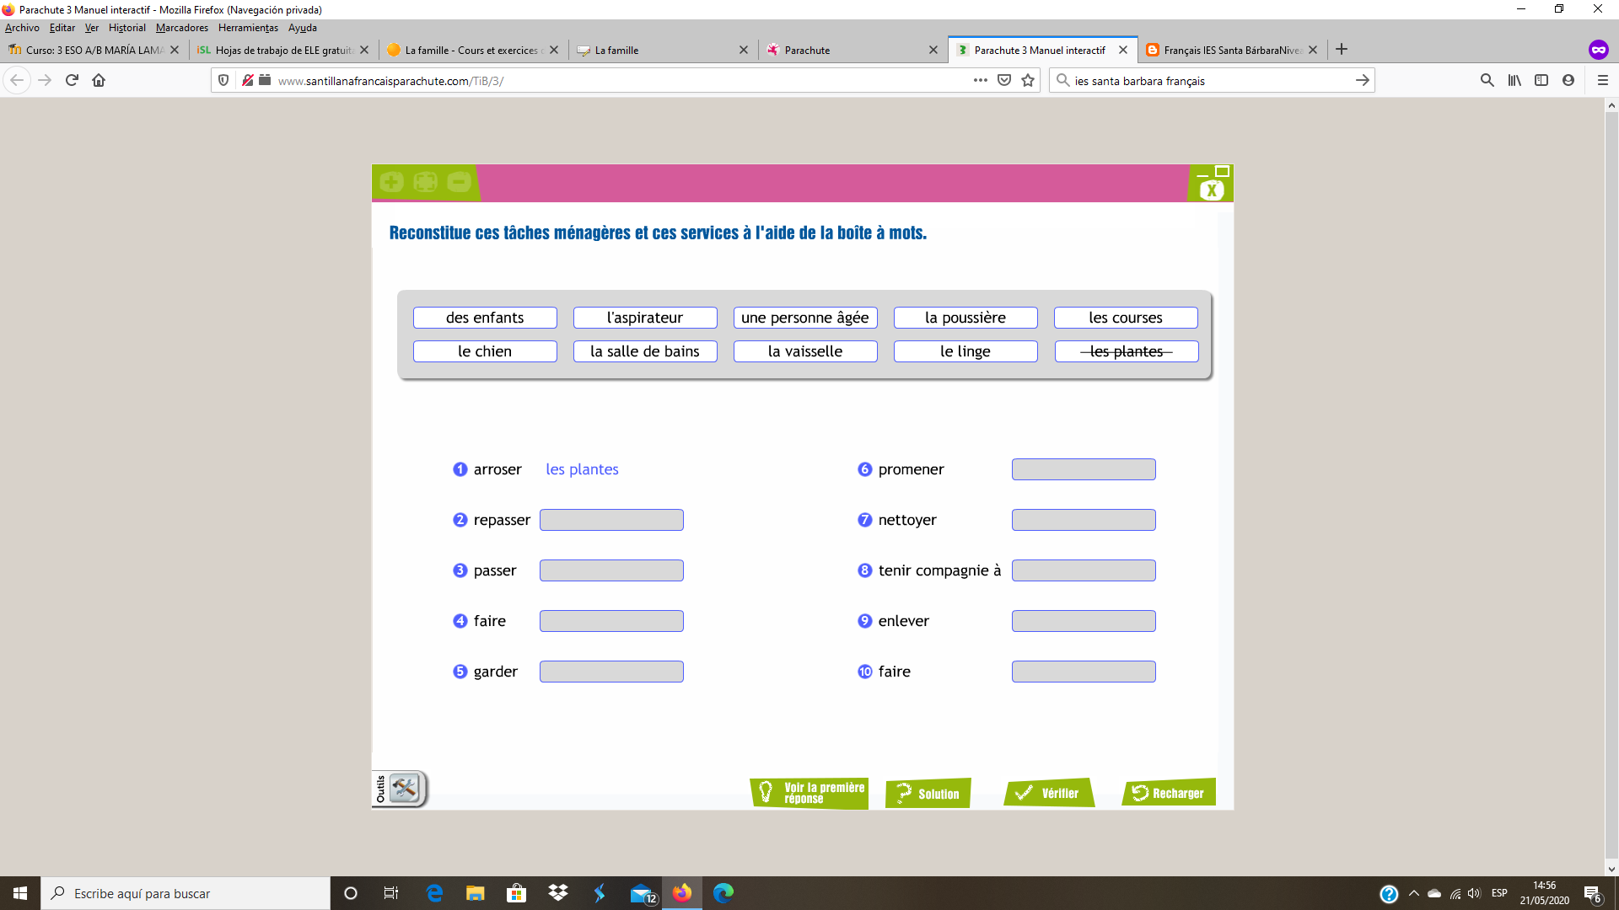
Task: Click the Vérifier button
Action: [1048, 793]
